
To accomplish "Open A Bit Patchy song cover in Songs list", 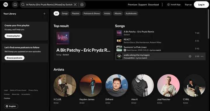I will [x=119, y=33].
